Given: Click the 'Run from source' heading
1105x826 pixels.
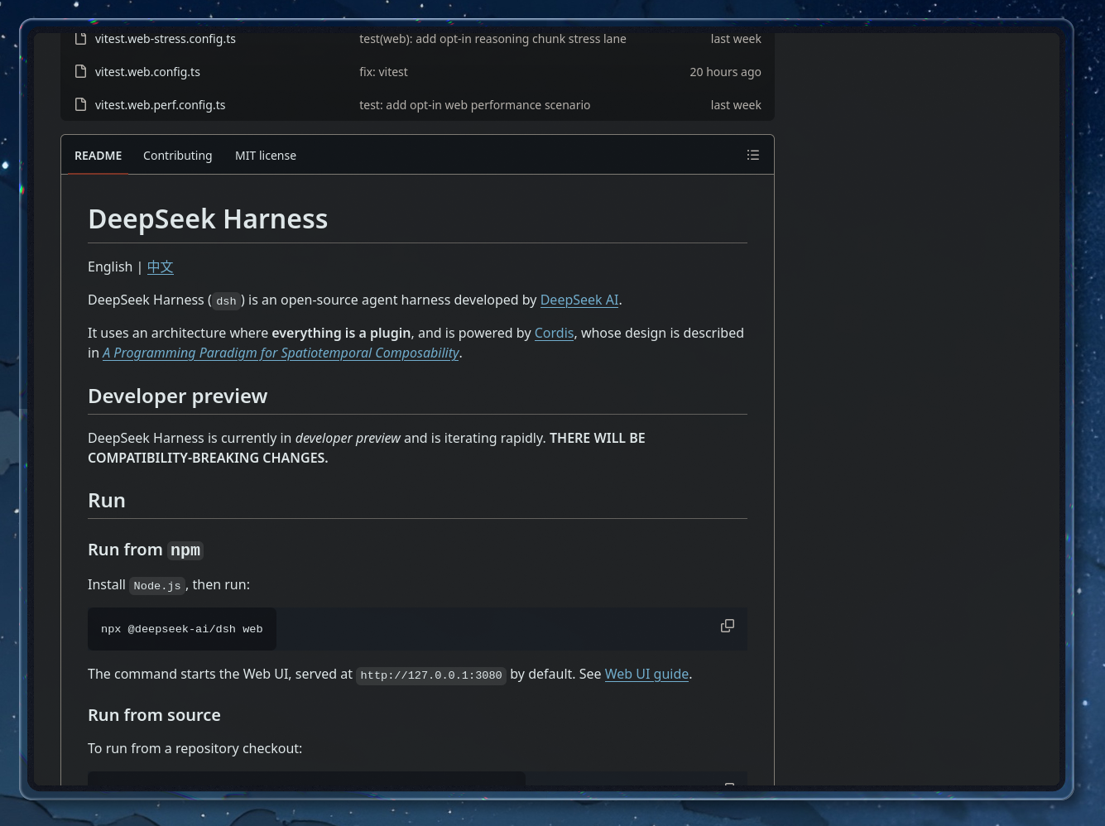Looking at the screenshot, I should 154,715.
